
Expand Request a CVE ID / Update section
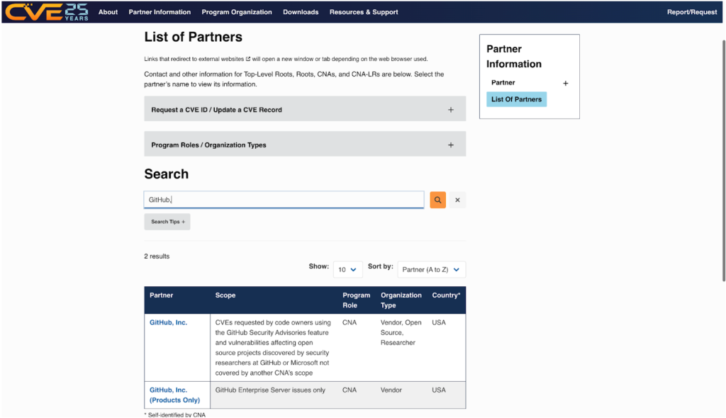pyautogui.click(x=216, y=110)
